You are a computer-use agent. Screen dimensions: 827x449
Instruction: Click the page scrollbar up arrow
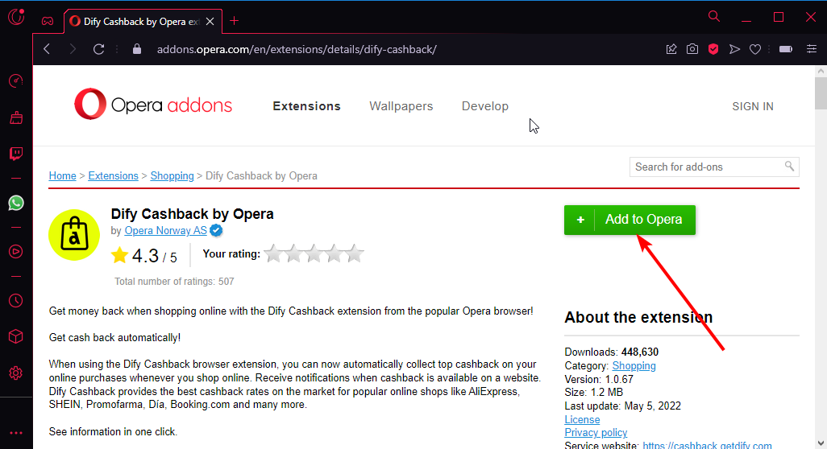click(821, 71)
